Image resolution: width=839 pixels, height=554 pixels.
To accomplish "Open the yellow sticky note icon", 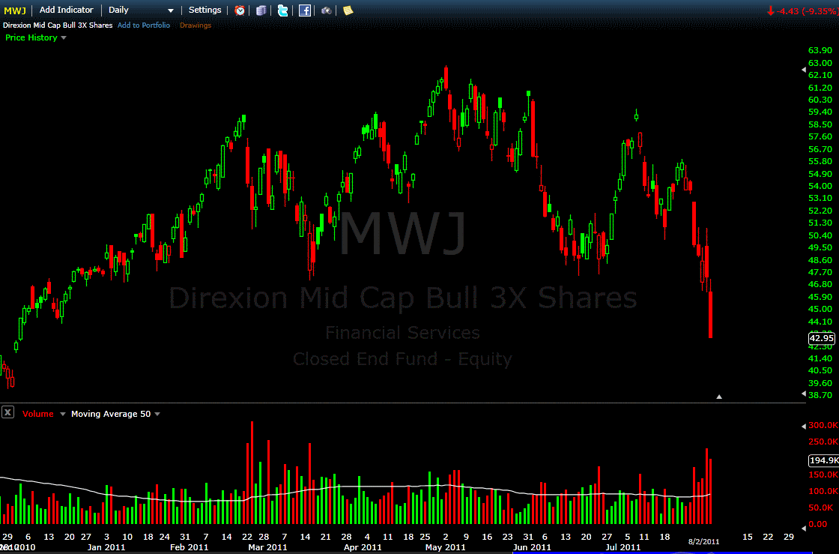I will point(348,10).
